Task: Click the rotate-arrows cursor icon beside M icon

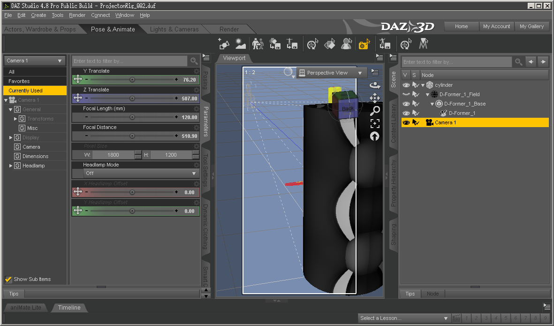Action: pyautogui.click(x=406, y=44)
